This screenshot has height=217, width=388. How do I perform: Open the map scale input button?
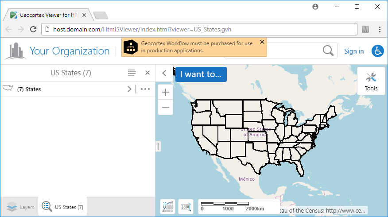pyautogui.click(x=186, y=207)
